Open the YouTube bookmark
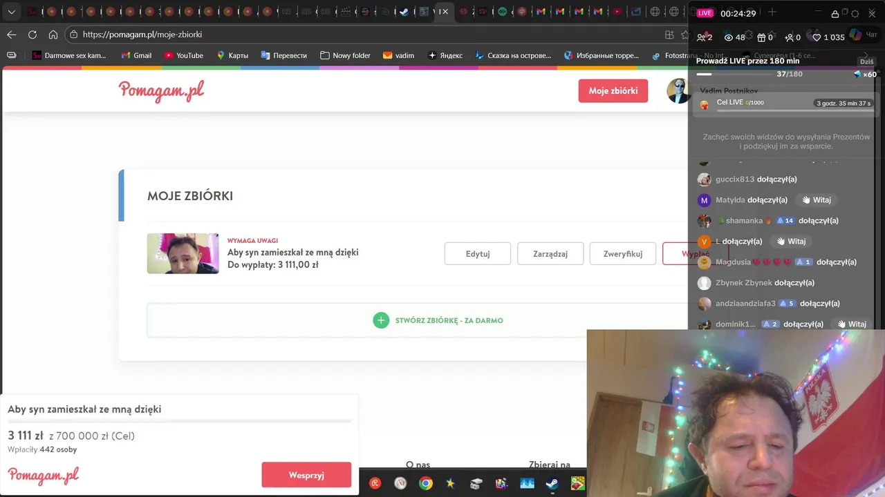This screenshot has height=497, width=885. pyautogui.click(x=183, y=55)
